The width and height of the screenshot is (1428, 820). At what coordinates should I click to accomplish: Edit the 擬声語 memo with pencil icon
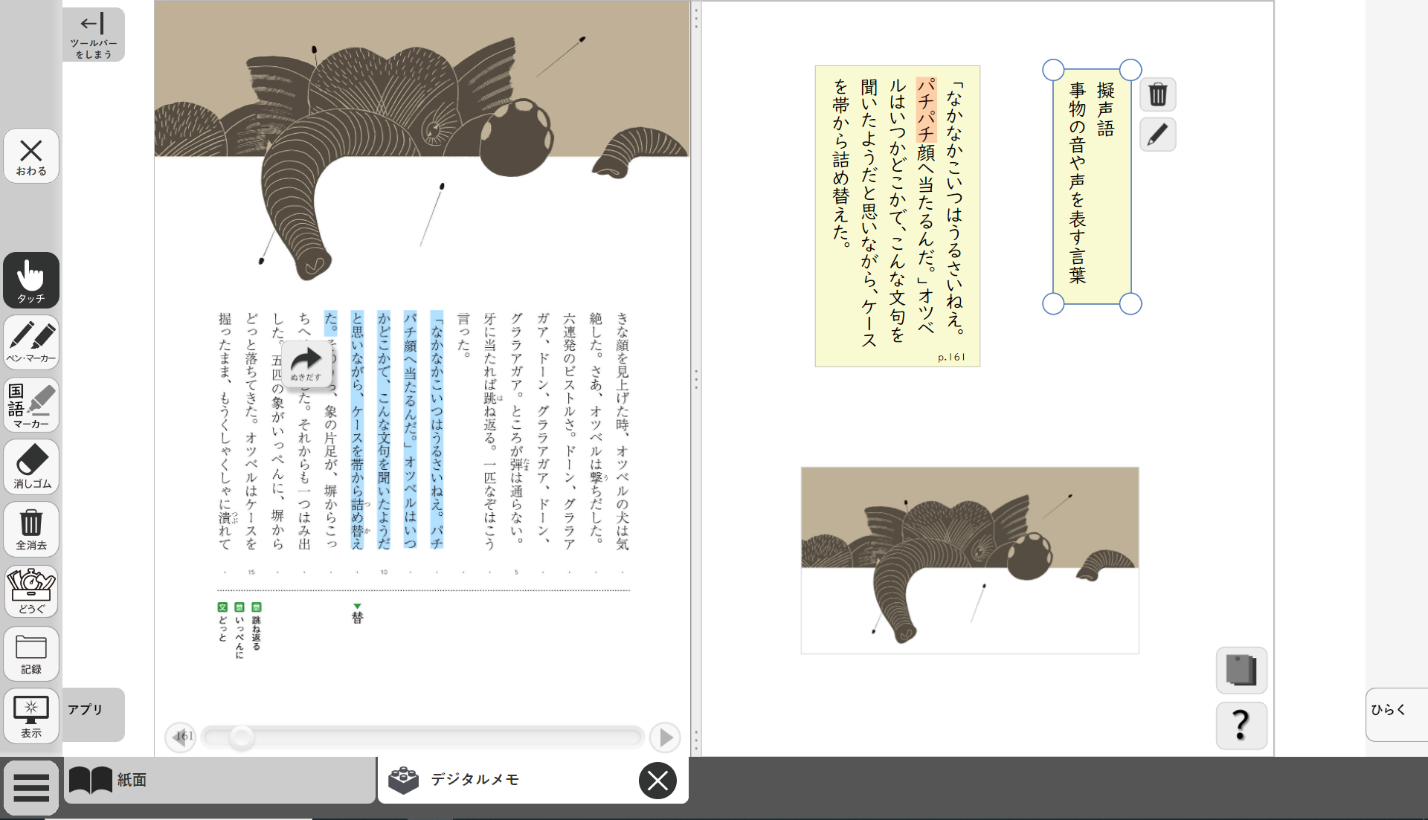(x=1158, y=135)
